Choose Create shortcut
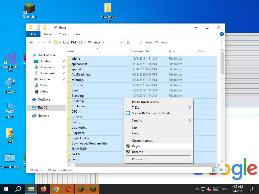 coord(158,140)
